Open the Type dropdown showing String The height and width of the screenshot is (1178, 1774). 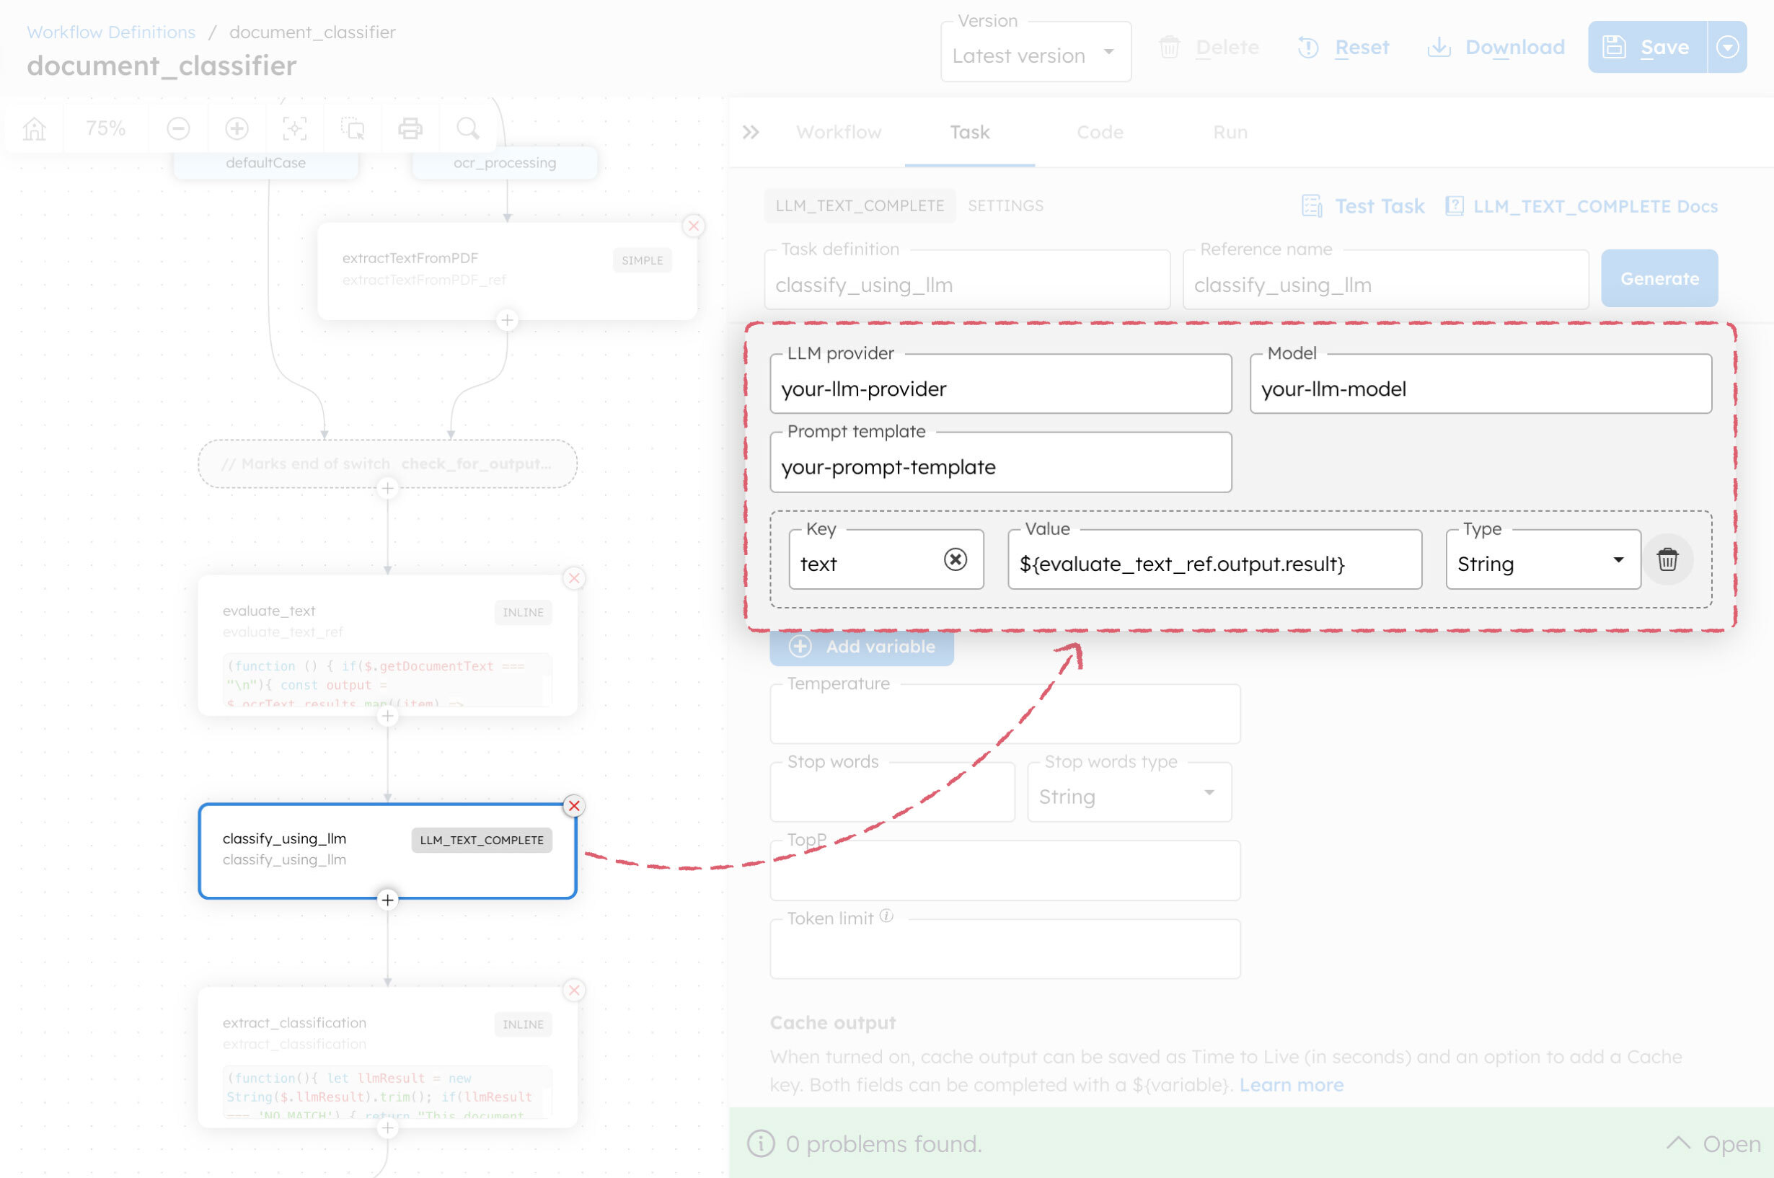point(1618,559)
